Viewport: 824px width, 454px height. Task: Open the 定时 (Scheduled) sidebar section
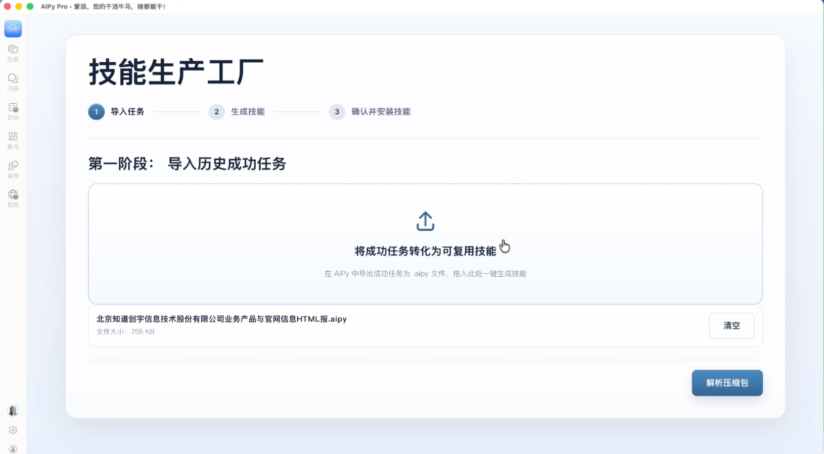[x=13, y=112]
